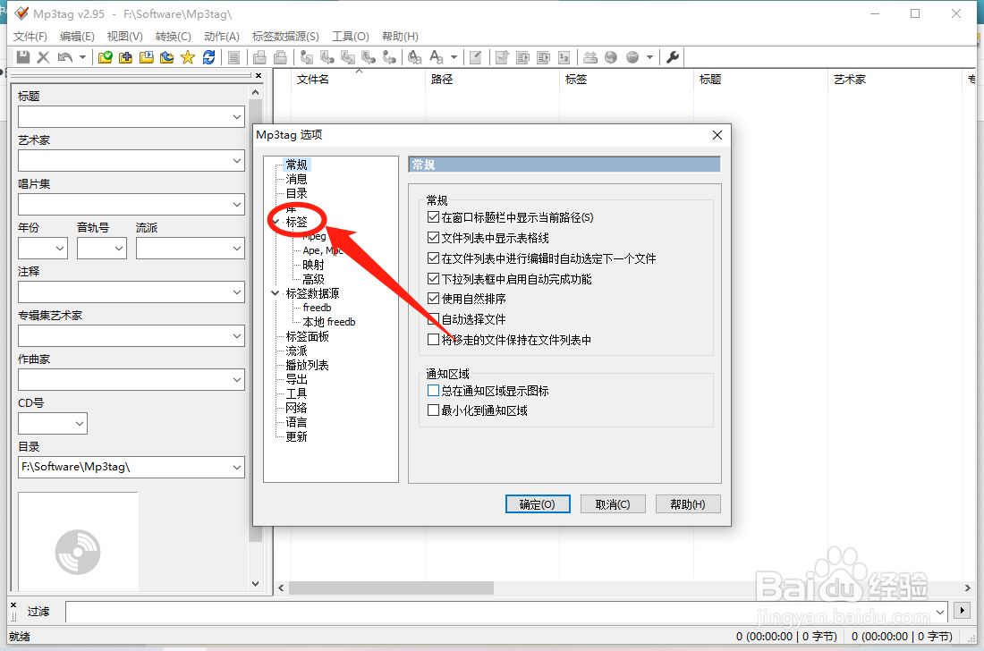This screenshot has height=651, width=984.
Task: Open the 作曲家 field dropdown
Action: pos(236,379)
